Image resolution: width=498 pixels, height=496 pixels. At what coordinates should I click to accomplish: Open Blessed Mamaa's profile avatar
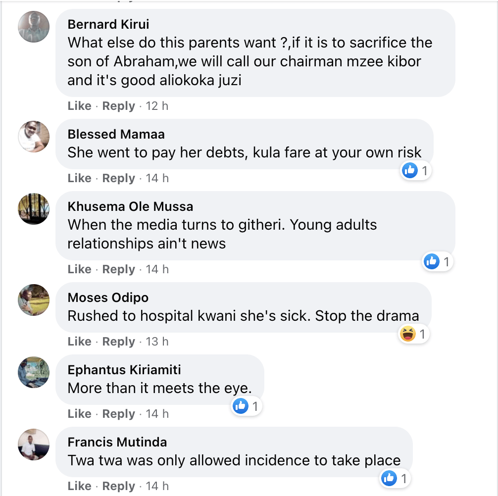[x=34, y=136]
